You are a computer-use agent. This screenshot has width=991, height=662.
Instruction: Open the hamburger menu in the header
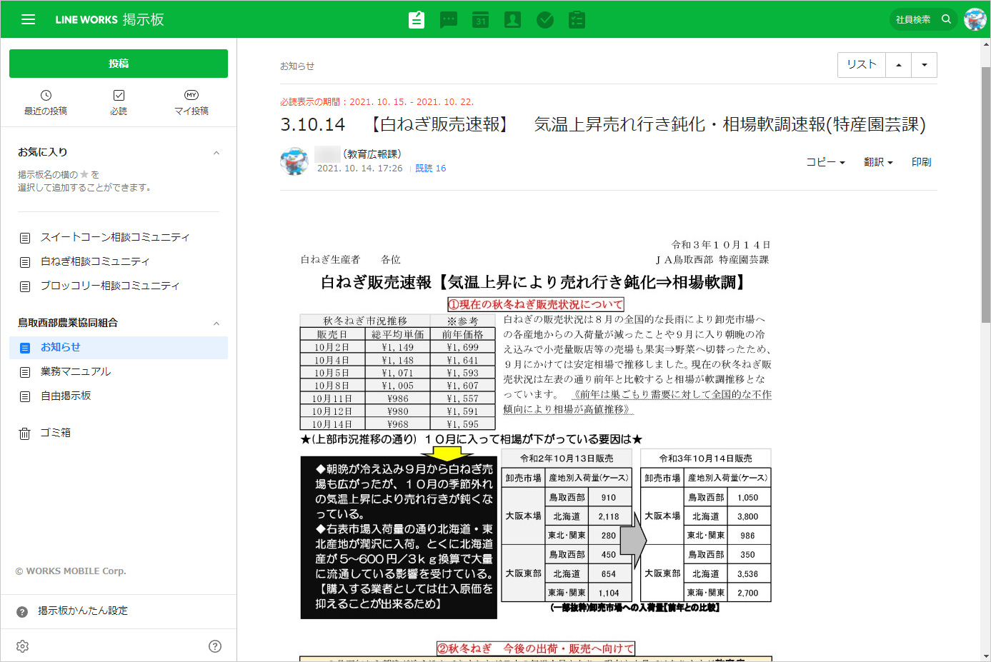coord(28,19)
